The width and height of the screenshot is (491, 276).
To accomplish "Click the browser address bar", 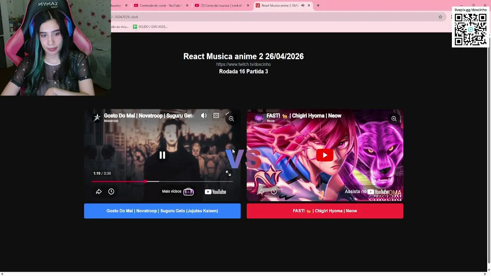I will coord(276,17).
